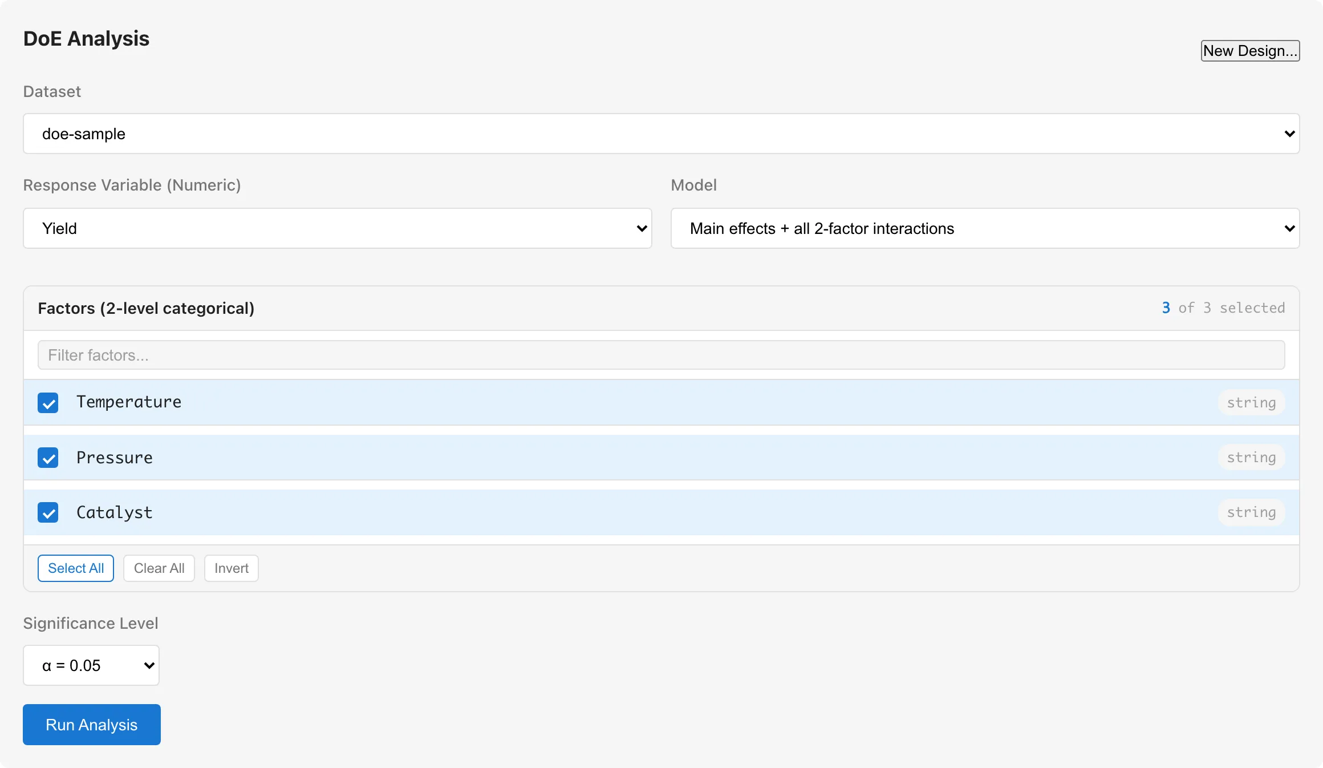Image resolution: width=1323 pixels, height=768 pixels.
Task: Click the string type badge for Temperature
Action: (x=1251, y=403)
